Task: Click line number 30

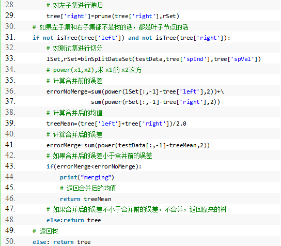Action: [x=10, y=26]
